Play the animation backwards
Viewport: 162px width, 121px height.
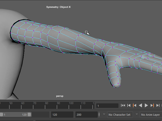click(x=140, y=105)
